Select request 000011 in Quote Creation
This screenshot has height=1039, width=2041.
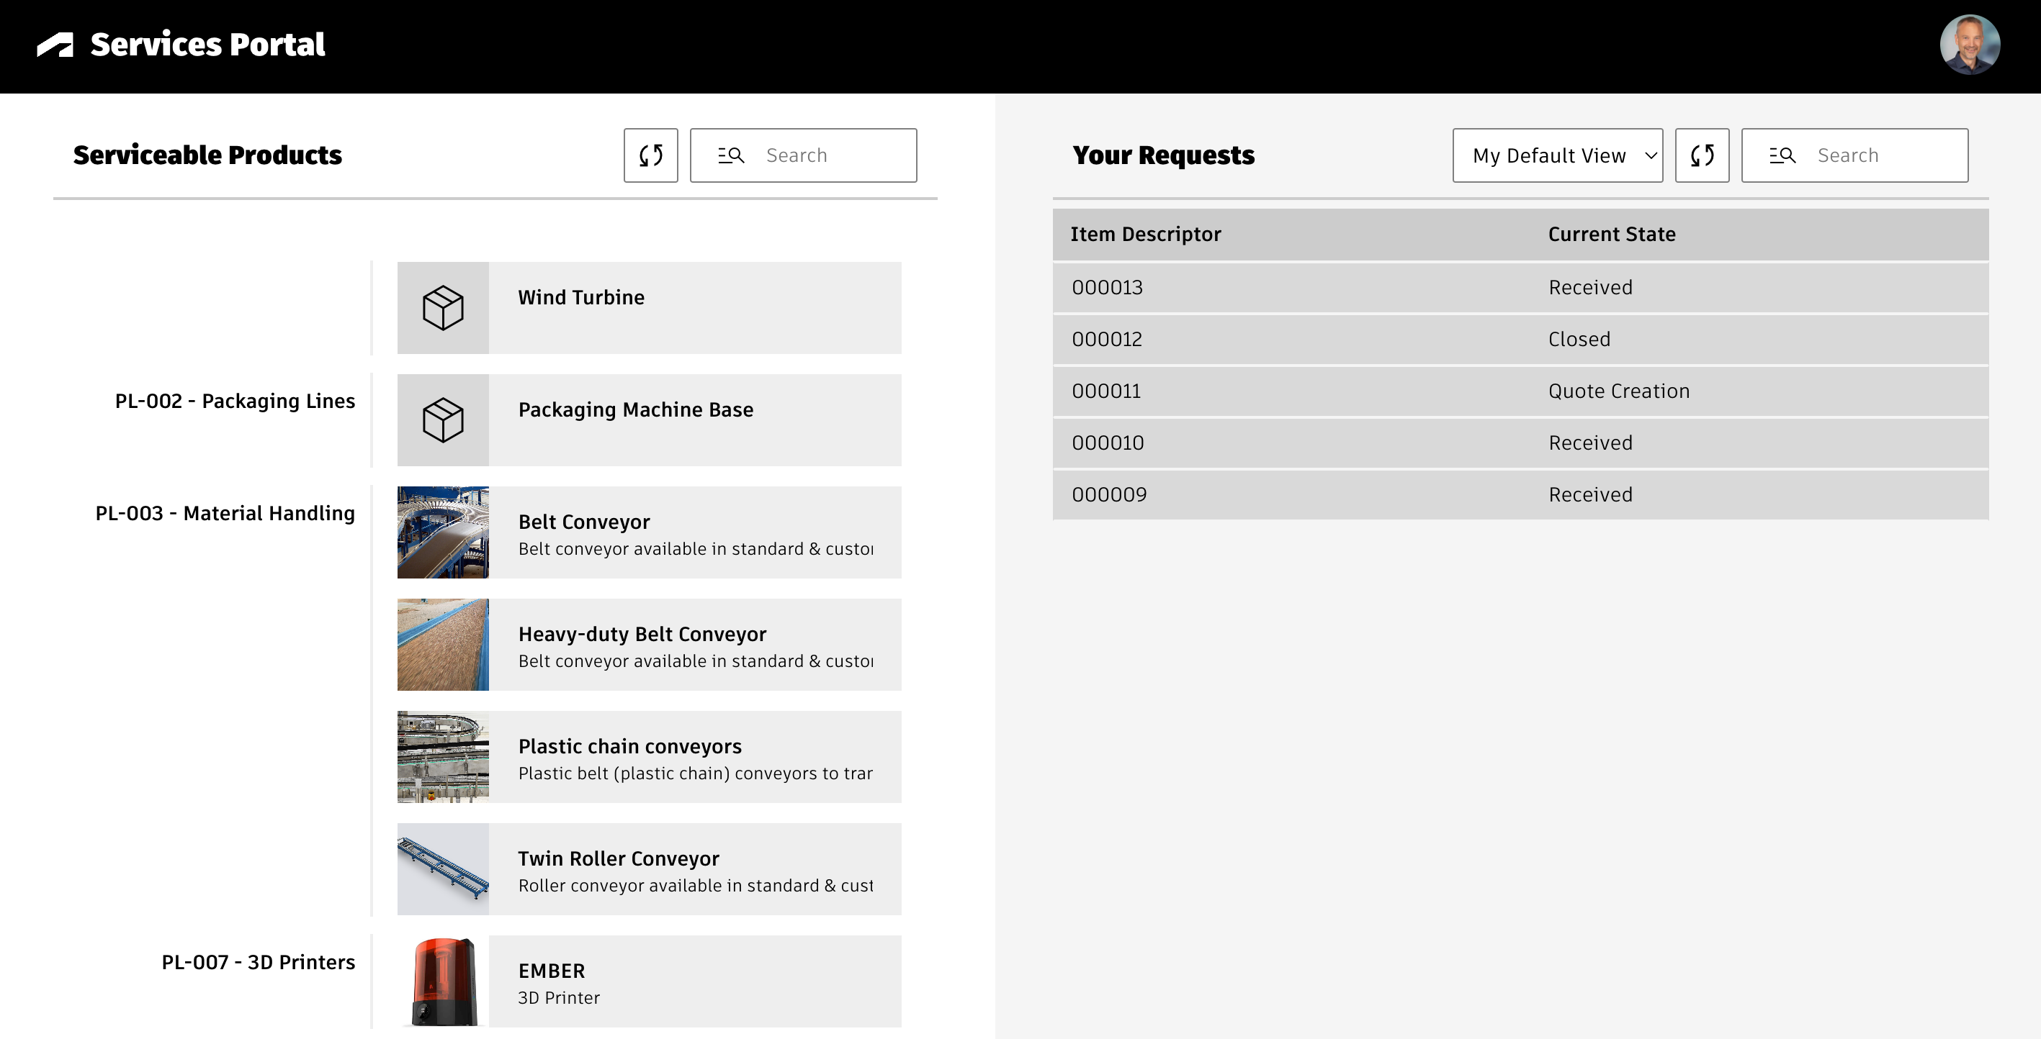coord(1520,391)
